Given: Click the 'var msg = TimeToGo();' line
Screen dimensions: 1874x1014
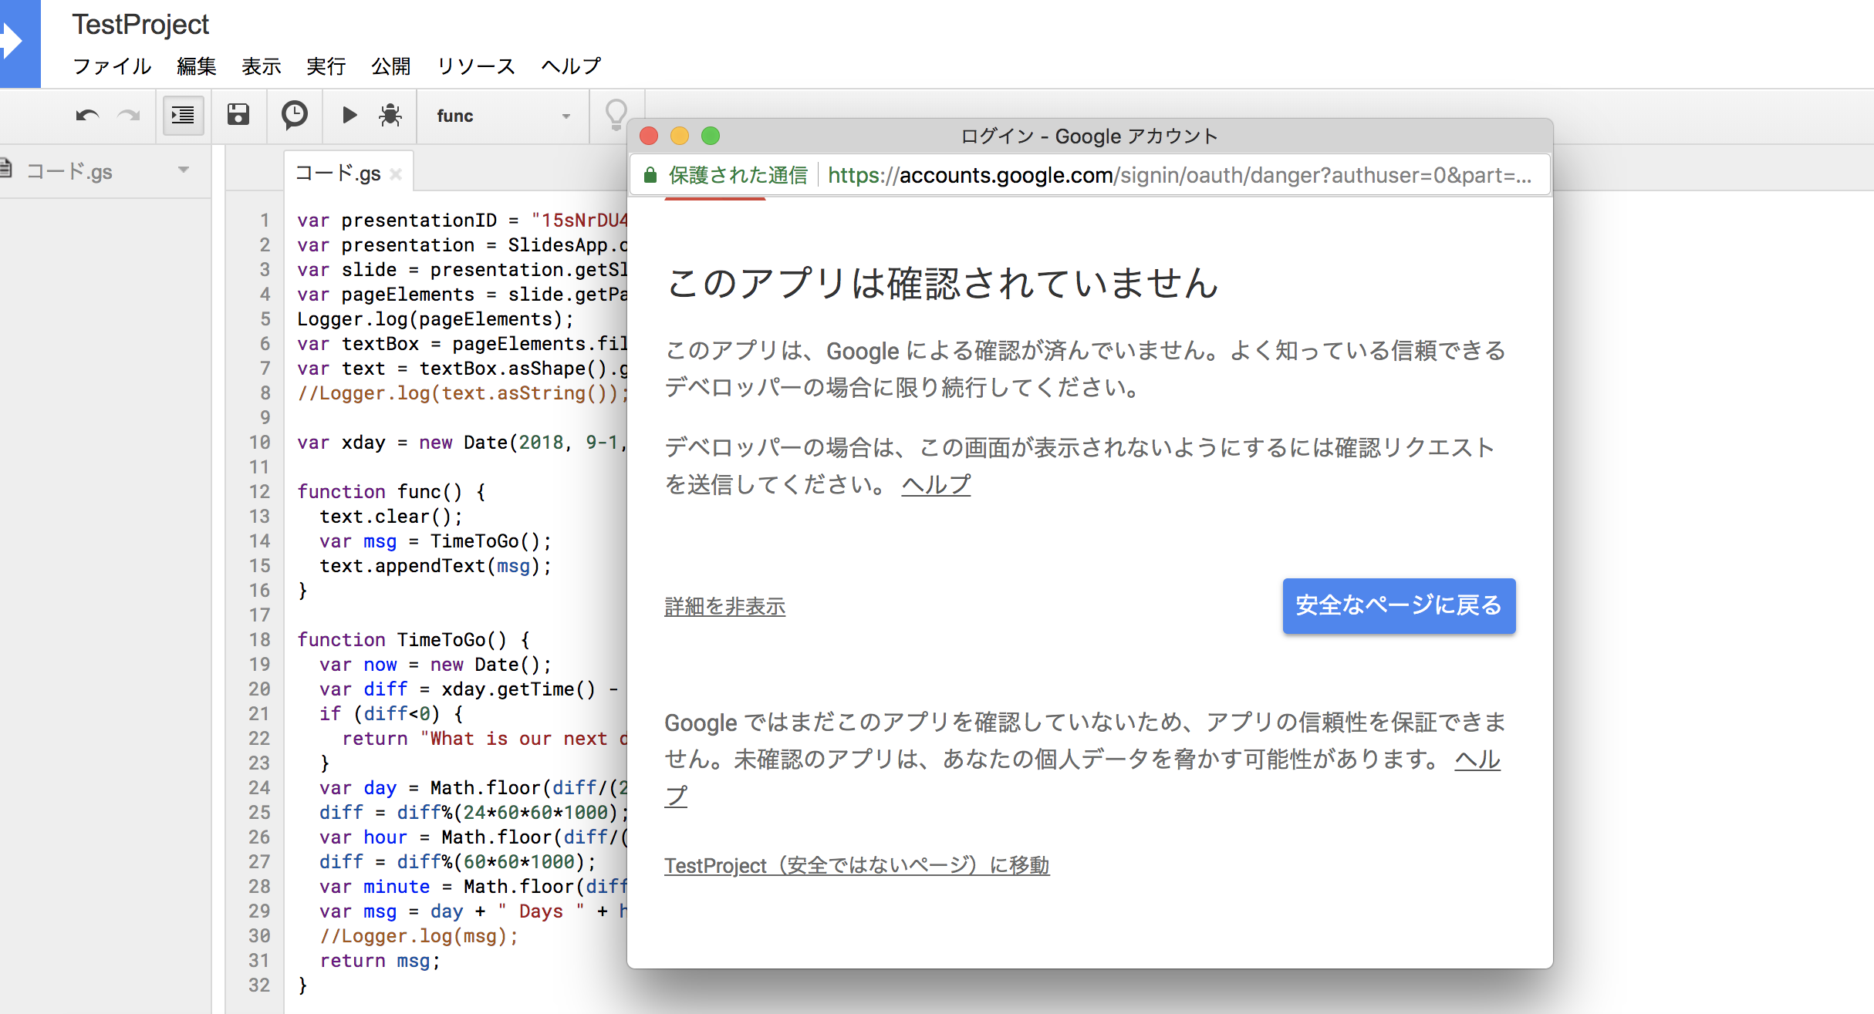Looking at the screenshot, I should click(x=436, y=541).
